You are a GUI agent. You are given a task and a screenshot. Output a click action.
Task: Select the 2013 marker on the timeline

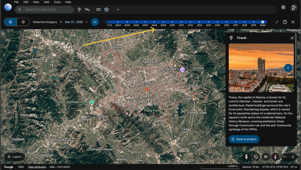199,22
